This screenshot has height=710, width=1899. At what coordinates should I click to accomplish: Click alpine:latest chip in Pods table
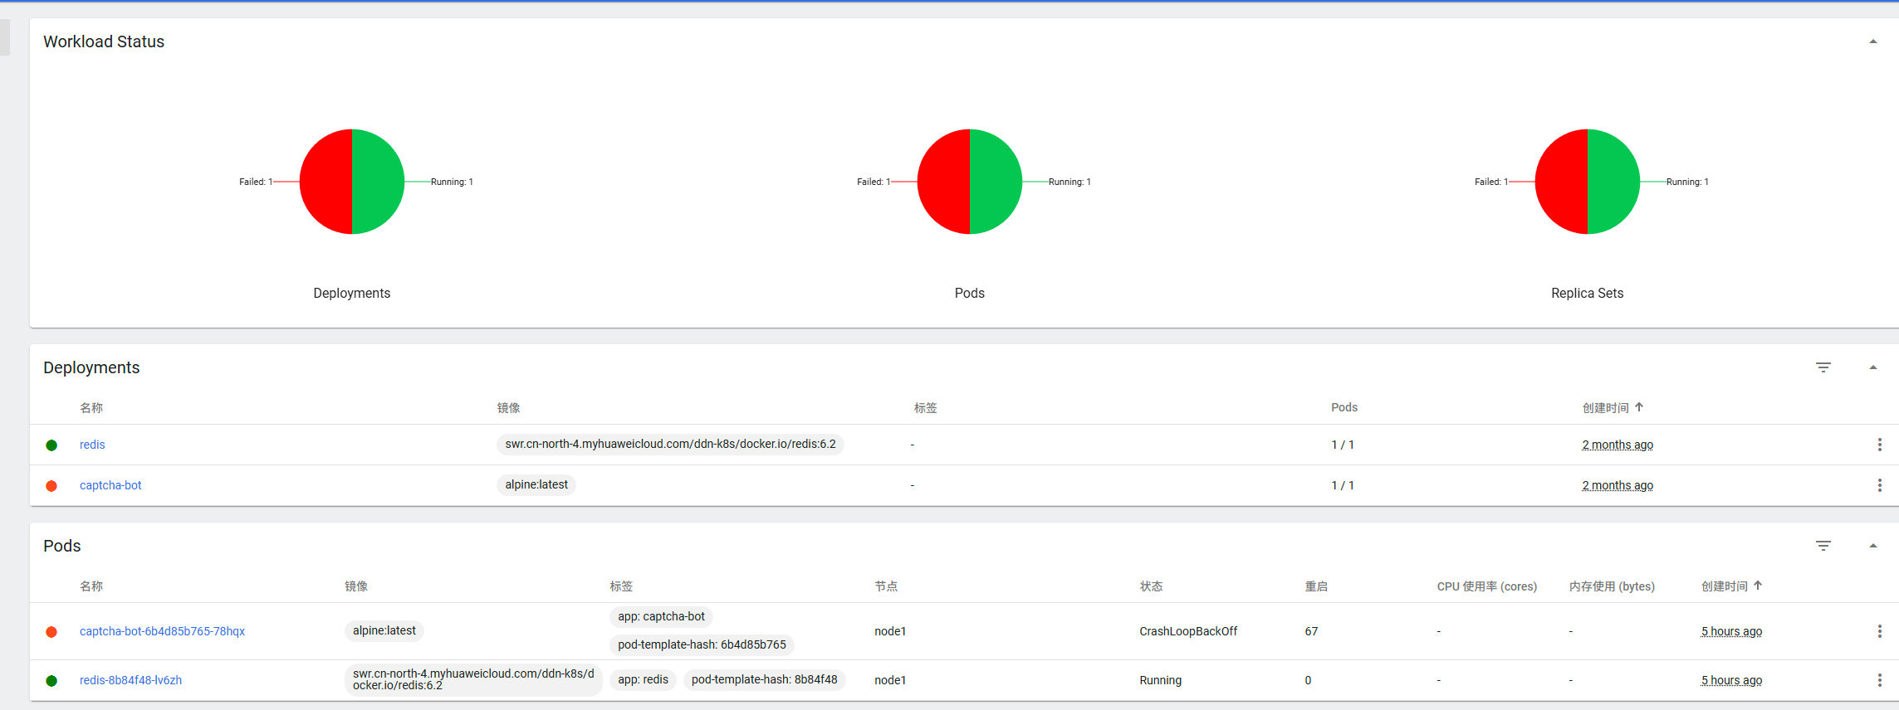(384, 630)
